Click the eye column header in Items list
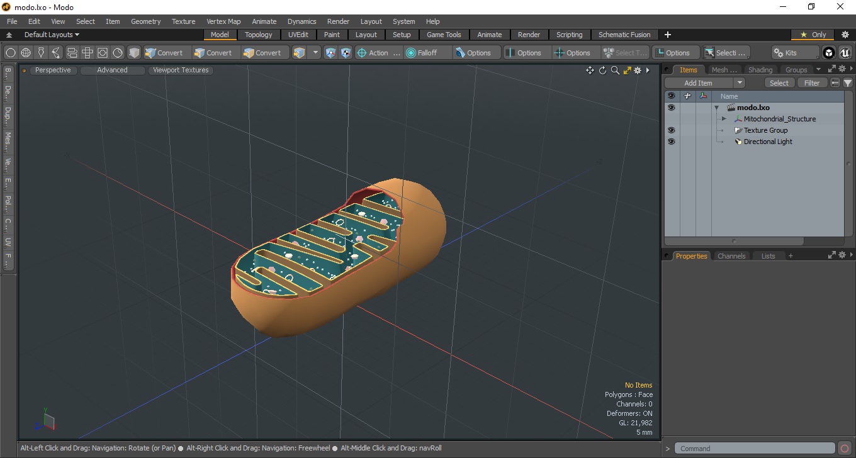This screenshot has width=856, height=458. [671, 96]
